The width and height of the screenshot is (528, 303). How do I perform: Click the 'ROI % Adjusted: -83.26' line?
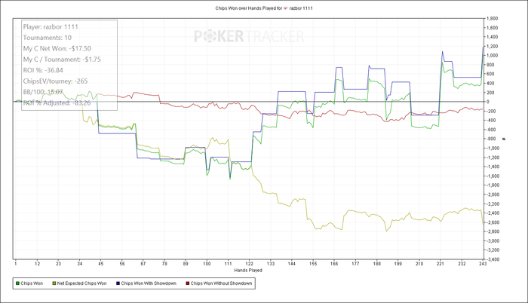click(57, 103)
